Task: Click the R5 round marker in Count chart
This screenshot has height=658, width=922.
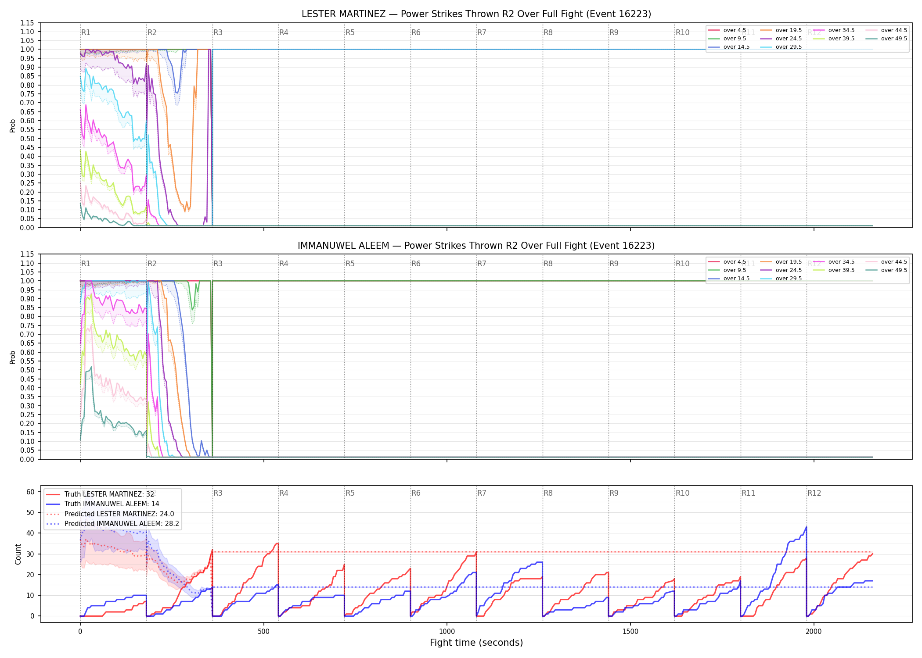Action: tap(350, 493)
